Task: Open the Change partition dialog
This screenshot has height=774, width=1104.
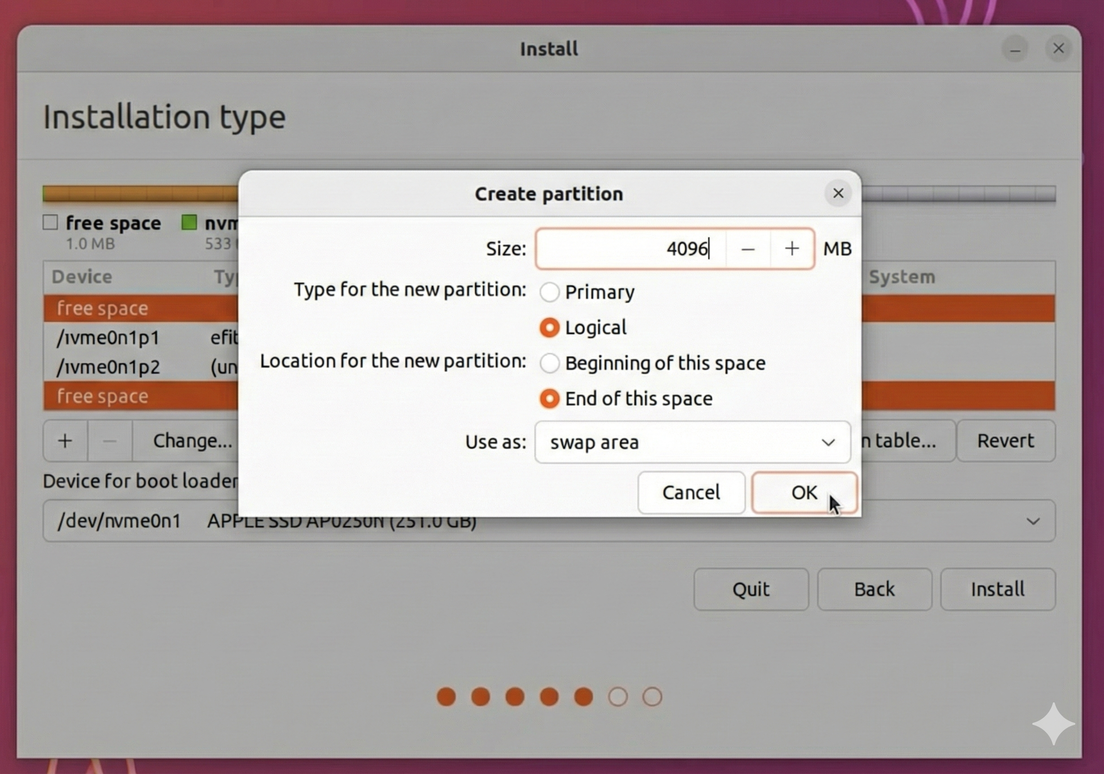Action: click(191, 440)
